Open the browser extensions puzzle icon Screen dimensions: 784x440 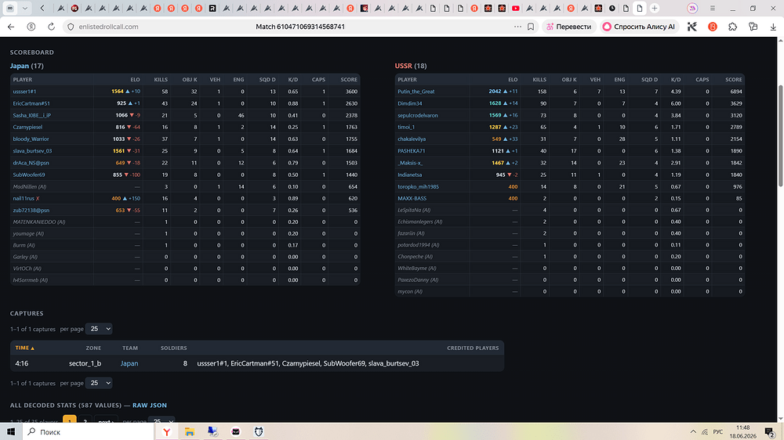point(732,27)
